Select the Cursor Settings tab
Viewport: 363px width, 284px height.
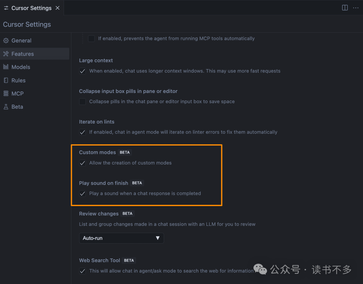click(31, 8)
